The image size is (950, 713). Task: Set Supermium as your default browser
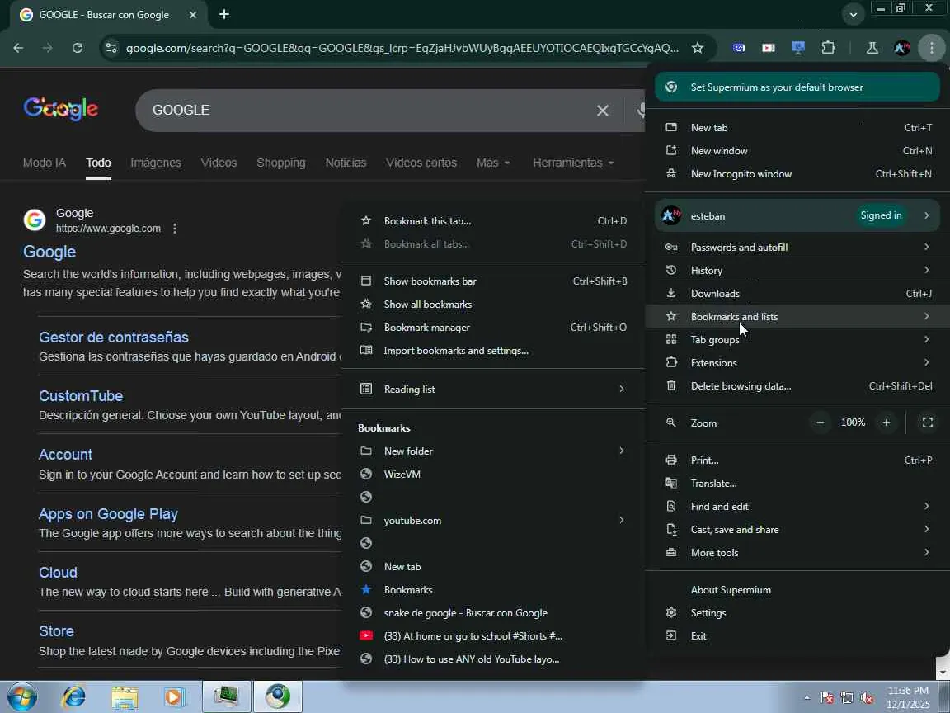pos(797,87)
